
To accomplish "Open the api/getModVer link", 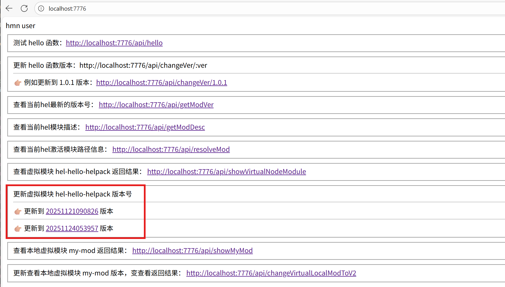I will pyautogui.click(x=156, y=105).
